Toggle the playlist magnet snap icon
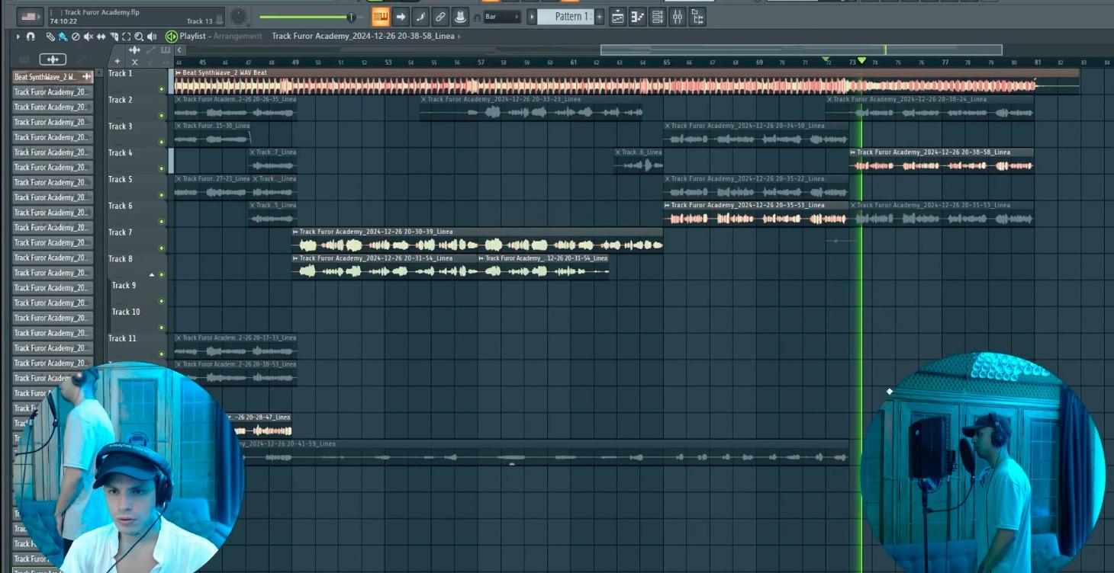 31,37
